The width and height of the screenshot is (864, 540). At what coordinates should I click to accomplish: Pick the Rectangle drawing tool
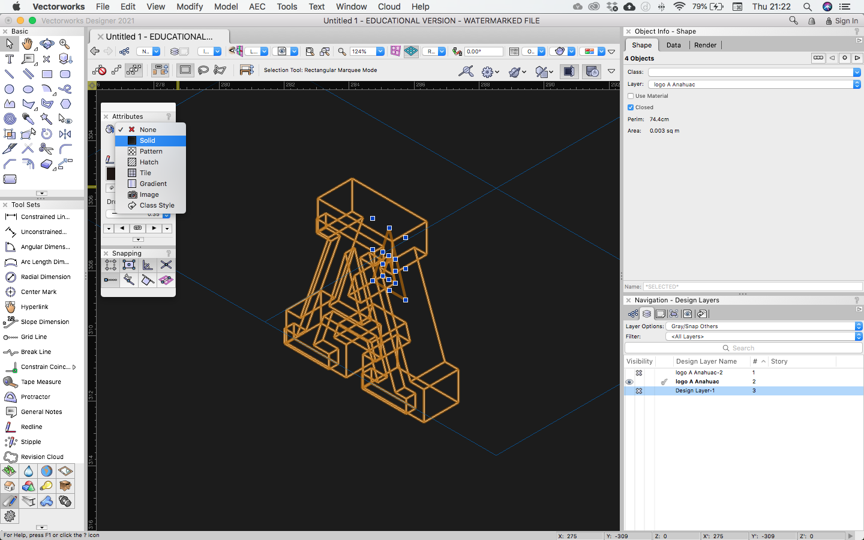pos(47,74)
